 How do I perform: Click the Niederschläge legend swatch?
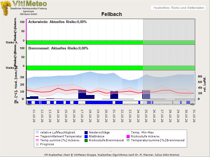click(x=86, y=133)
